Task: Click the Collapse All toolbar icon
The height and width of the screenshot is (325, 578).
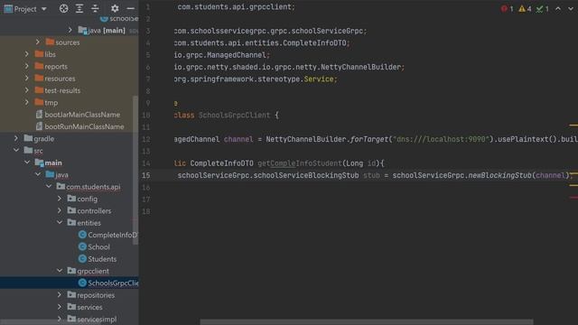Action: [95, 8]
